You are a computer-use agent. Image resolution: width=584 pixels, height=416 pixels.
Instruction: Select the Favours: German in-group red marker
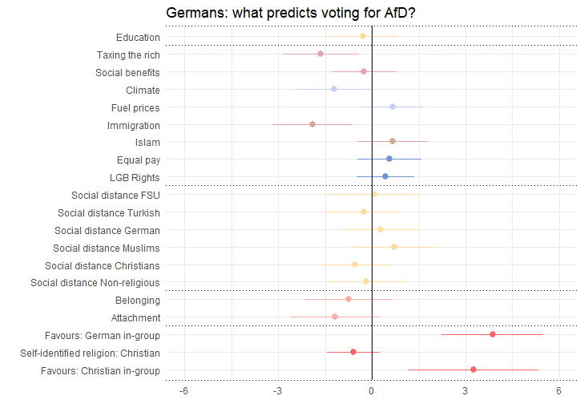pyautogui.click(x=493, y=334)
